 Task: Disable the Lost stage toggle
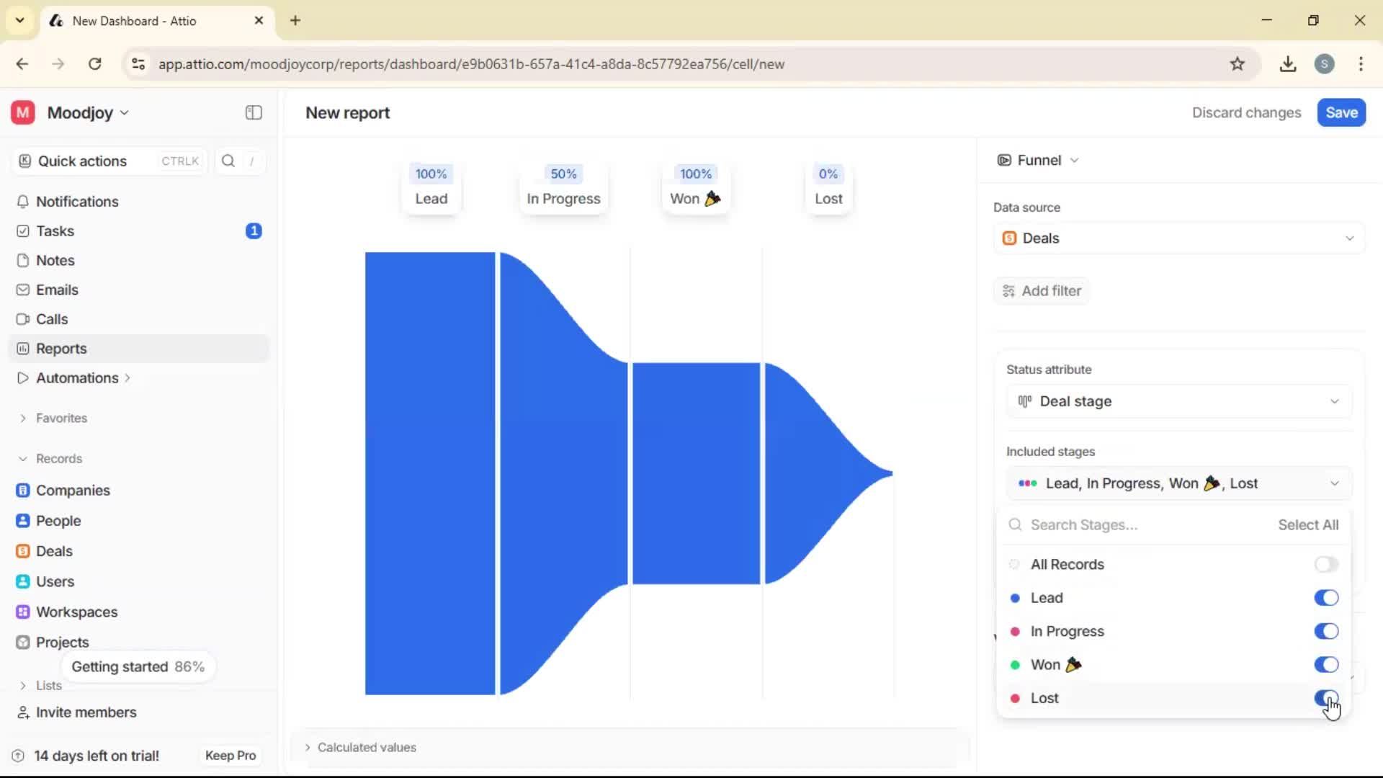tap(1326, 697)
